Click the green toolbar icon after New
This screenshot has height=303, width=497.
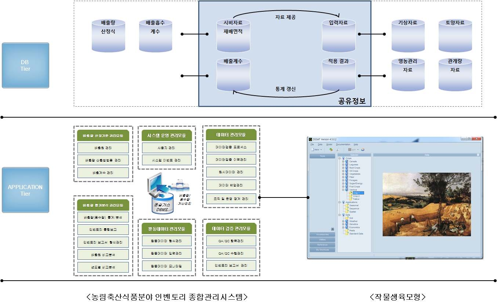pyautogui.click(x=331, y=149)
